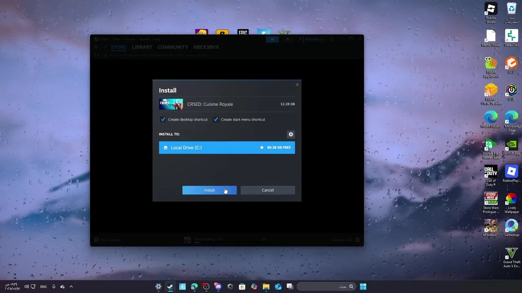
Task: Select FiveM Application snail icon
Action: [491, 68]
